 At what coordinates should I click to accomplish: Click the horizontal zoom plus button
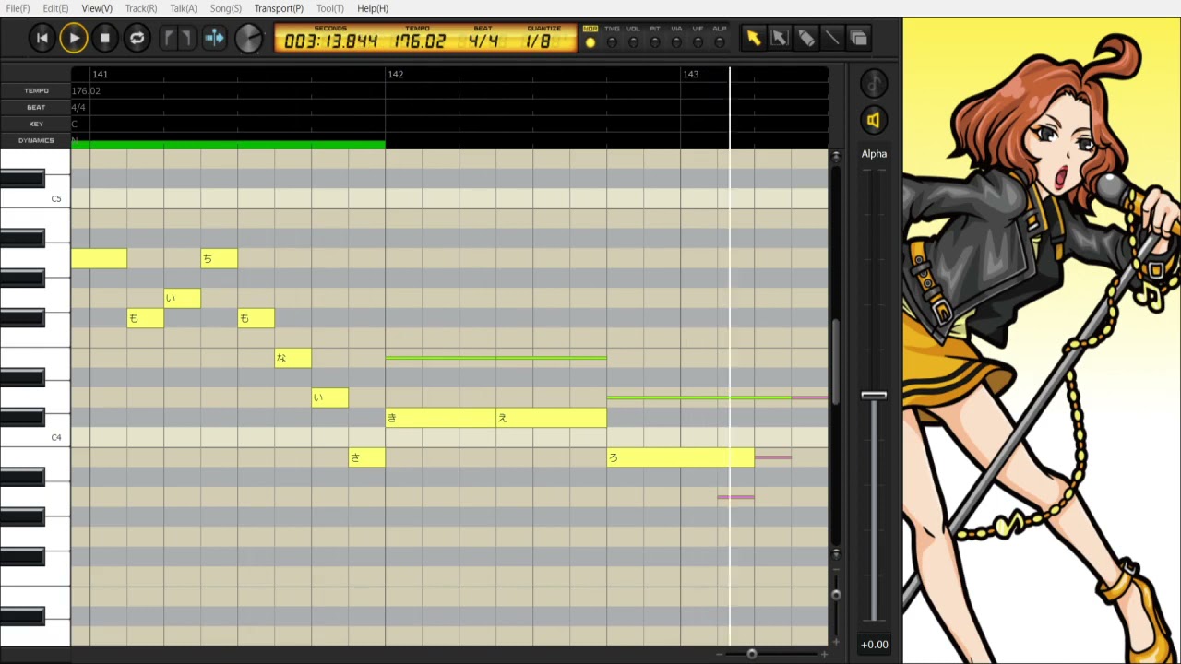pos(823,654)
